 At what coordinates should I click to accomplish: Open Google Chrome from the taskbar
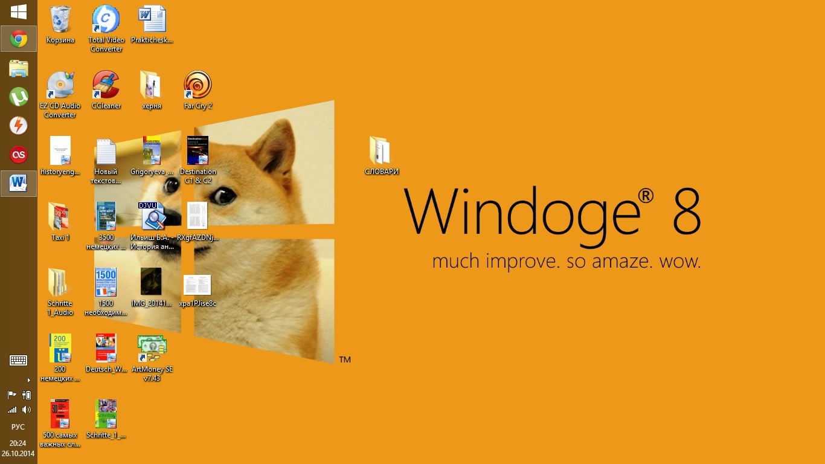pos(19,39)
